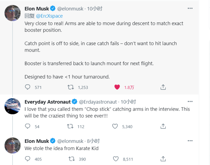Open Everyday Astronaut's profile picture
Viewport: 210px width, 165px height.
coord(13,106)
